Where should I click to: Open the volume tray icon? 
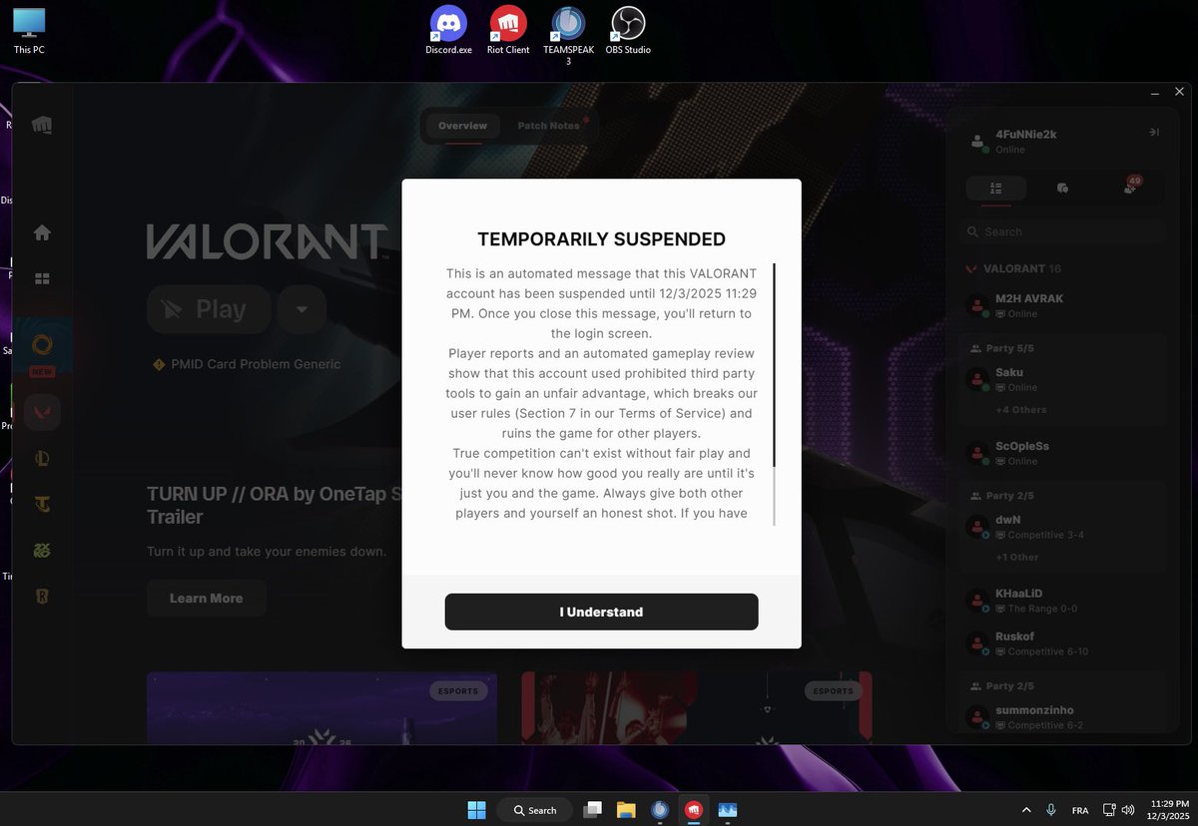tap(1128, 810)
